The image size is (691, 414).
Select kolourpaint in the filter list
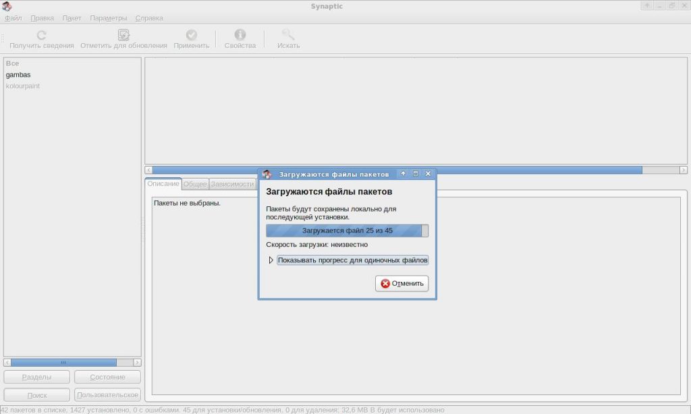(22, 86)
